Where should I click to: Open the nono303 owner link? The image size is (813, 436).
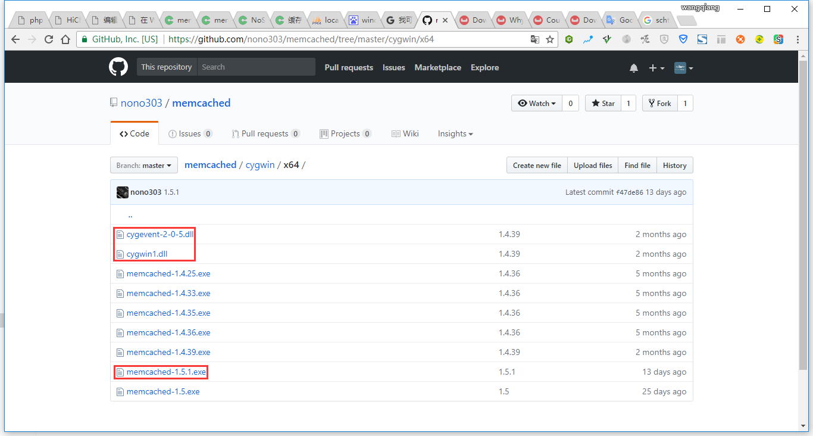(x=142, y=103)
